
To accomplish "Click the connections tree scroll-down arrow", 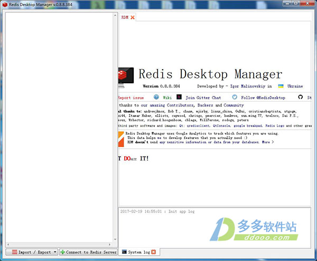I will pos(115,239).
